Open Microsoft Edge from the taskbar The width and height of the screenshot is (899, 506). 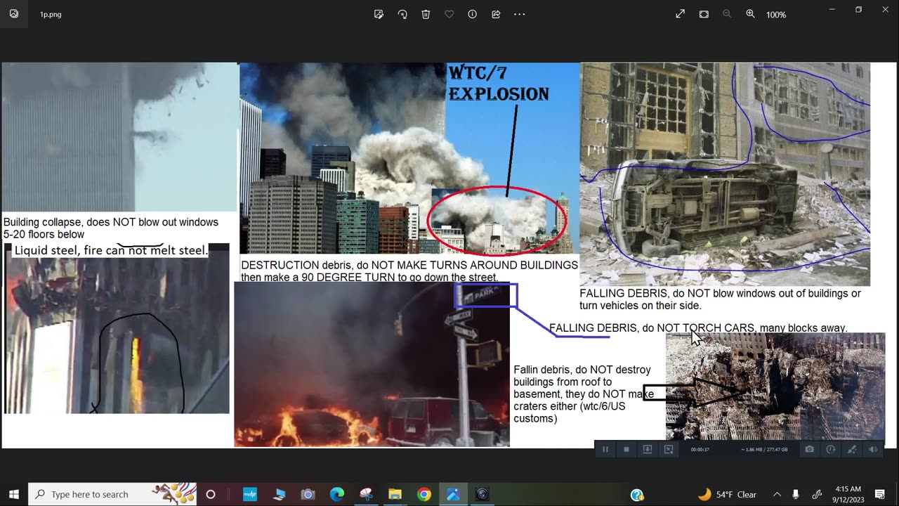[x=337, y=494]
